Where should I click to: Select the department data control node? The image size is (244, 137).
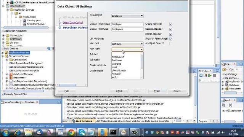19,78
